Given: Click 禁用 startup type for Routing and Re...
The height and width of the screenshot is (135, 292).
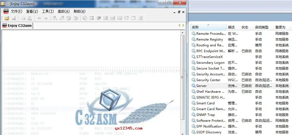Looking at the screenshot, I should pos(258,45).
